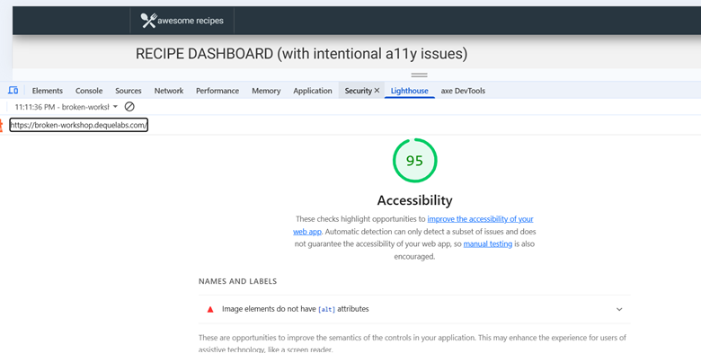Expand the image alt attributes audit chevron
This screenshot has width=701, height=353.
619,309
